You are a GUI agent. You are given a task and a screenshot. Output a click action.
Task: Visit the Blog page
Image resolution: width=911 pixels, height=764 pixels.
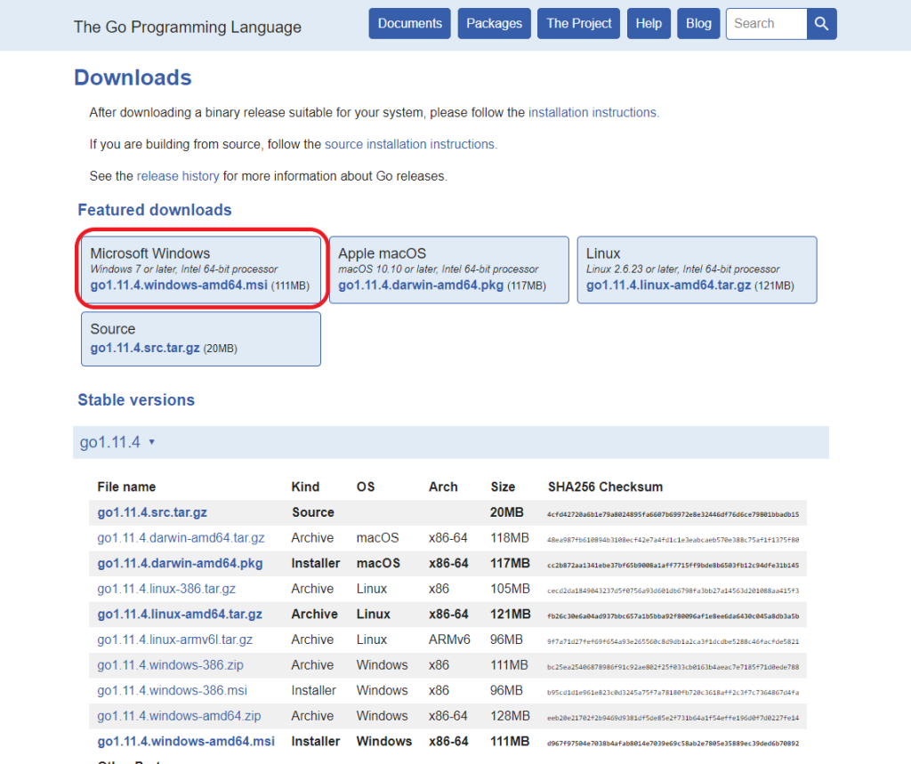(698, 24)
